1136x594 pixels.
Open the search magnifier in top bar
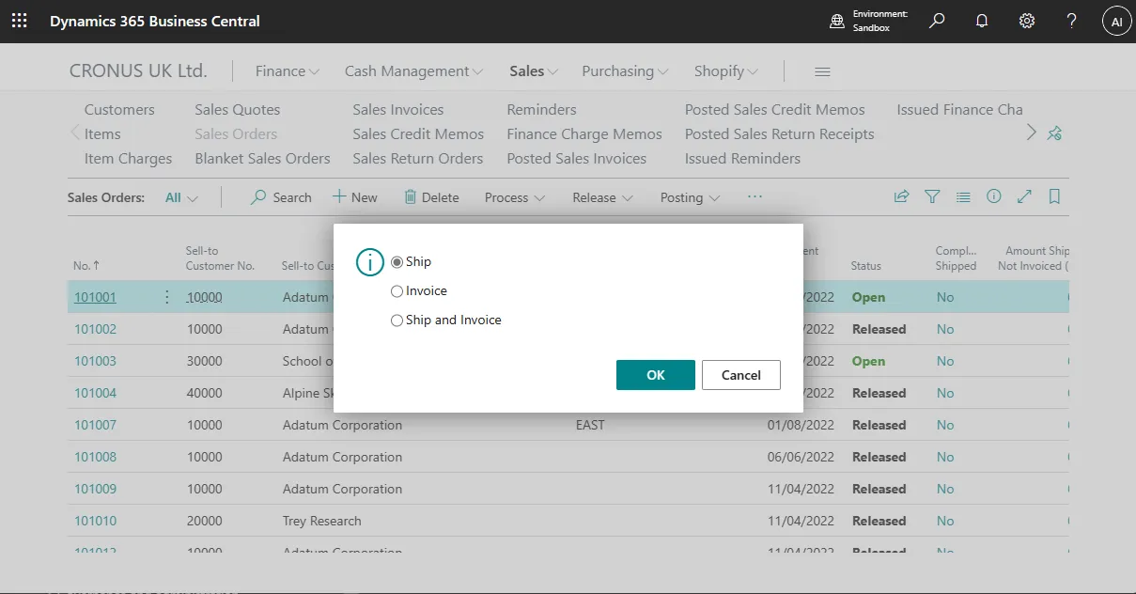pos(937,21)
